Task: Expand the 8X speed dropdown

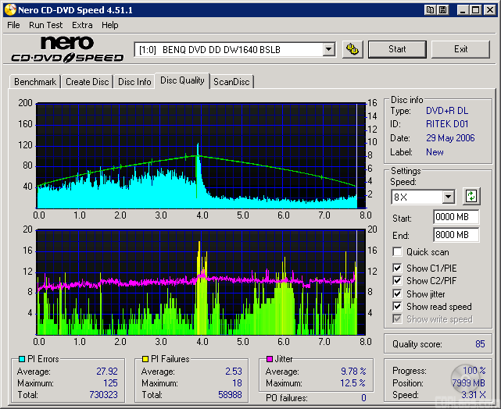Action: 448,197
